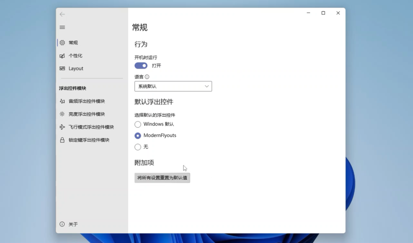Click 将所有设置重置为默认值 button
Image resolution: width=413 pixels, height=243 pixels.
(x=162, y=178)
